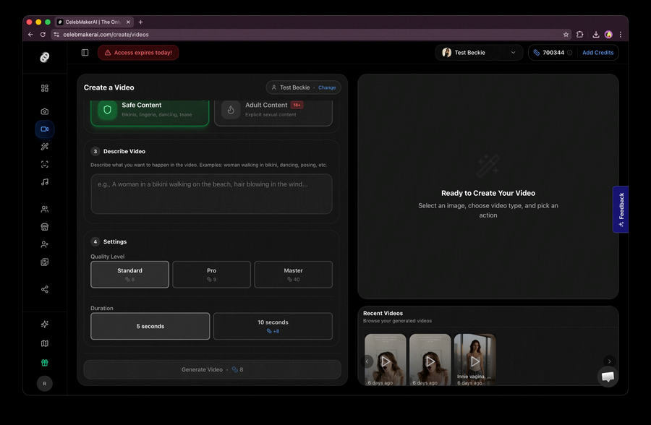Select the 10 seconds duration option
This screenshot has height=425, width=651.
[x=273, y=326]
